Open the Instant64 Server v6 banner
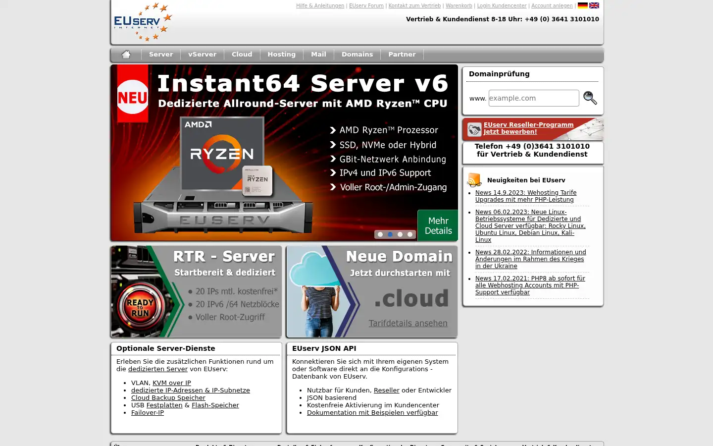This screenshot has width=713, height=446. click(x=284, y=153)
